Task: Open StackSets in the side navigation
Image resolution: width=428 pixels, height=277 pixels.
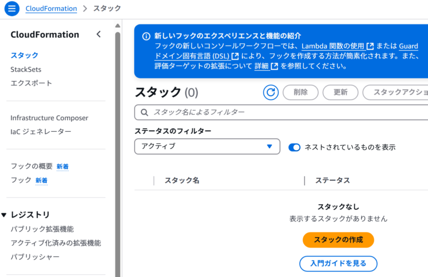Action: click(x=26, y=70)
